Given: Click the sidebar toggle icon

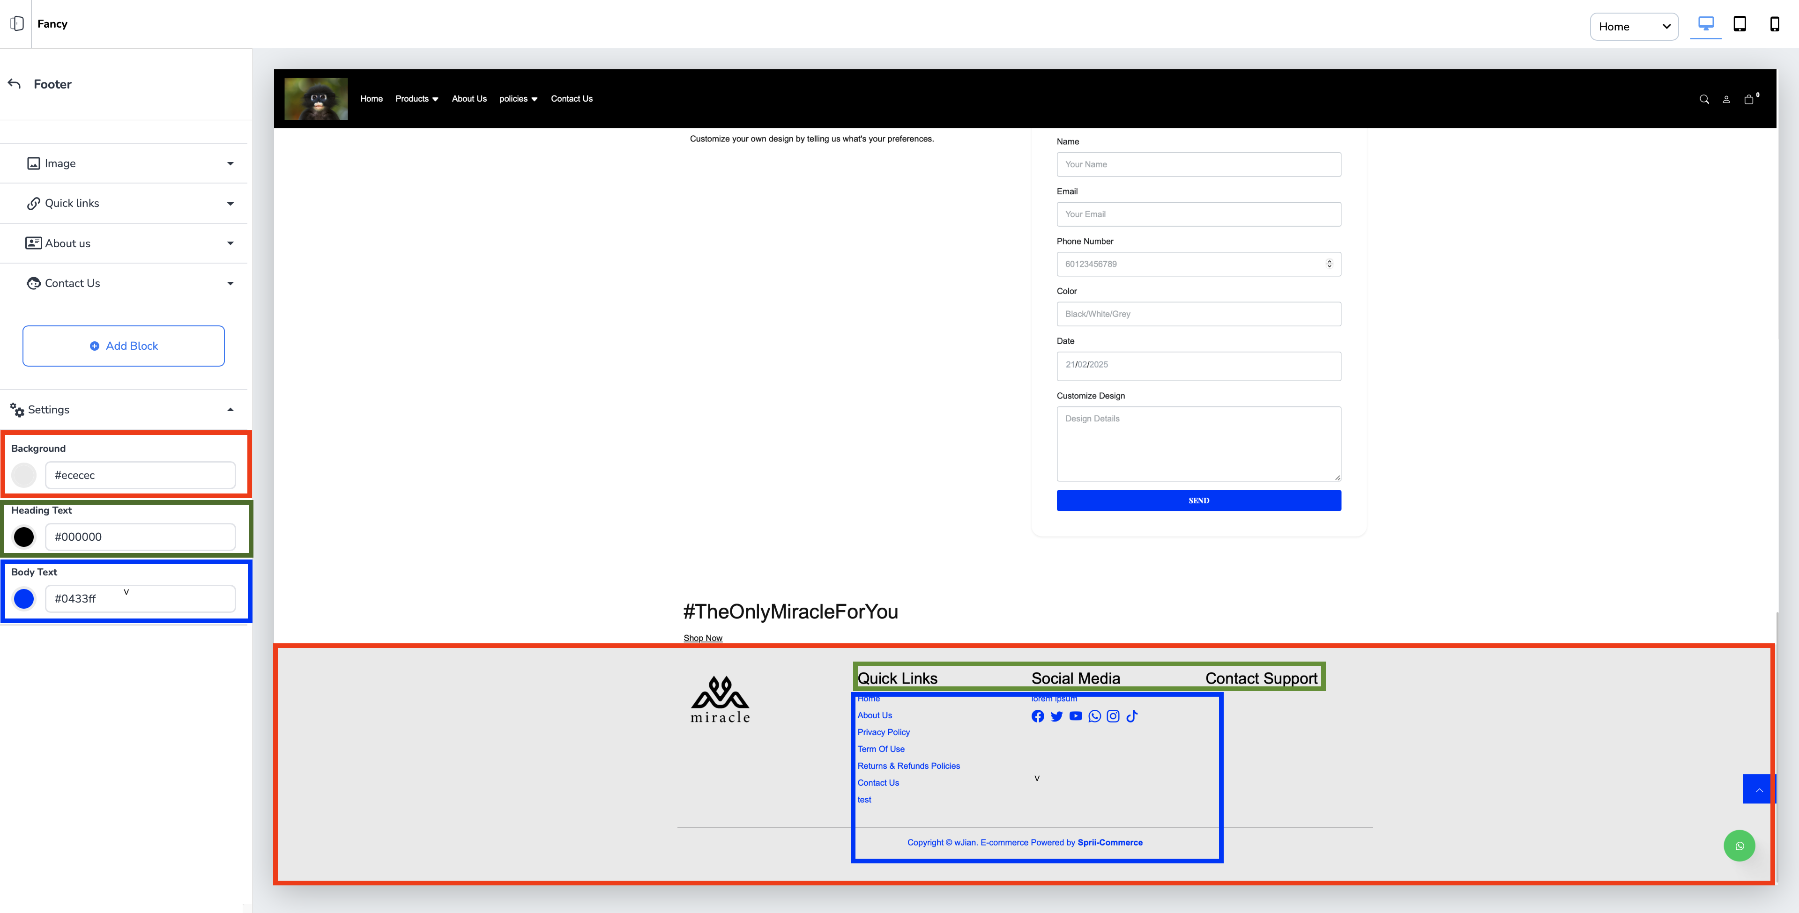Looking at the screenshot, I should coord(17,24).
